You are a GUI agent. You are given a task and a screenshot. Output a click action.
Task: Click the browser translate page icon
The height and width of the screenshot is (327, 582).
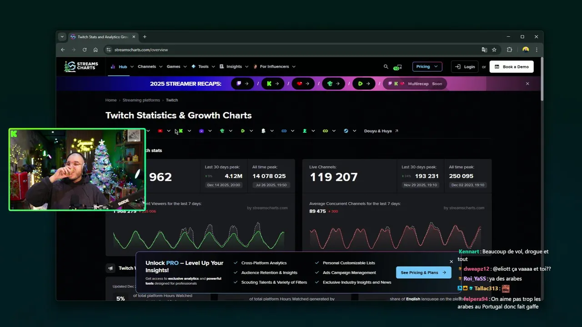484,50
